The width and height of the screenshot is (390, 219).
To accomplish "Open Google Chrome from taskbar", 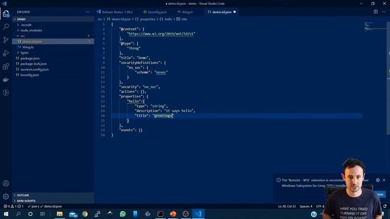I will (85, 214).
